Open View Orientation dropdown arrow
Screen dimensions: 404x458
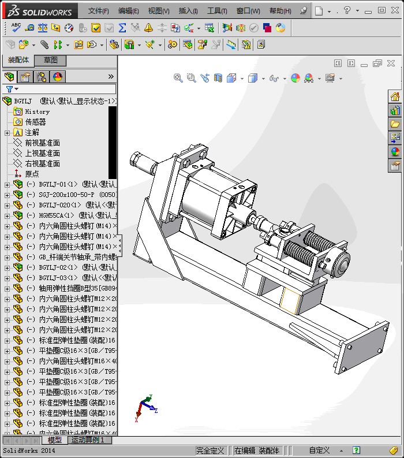coord(242,79)
